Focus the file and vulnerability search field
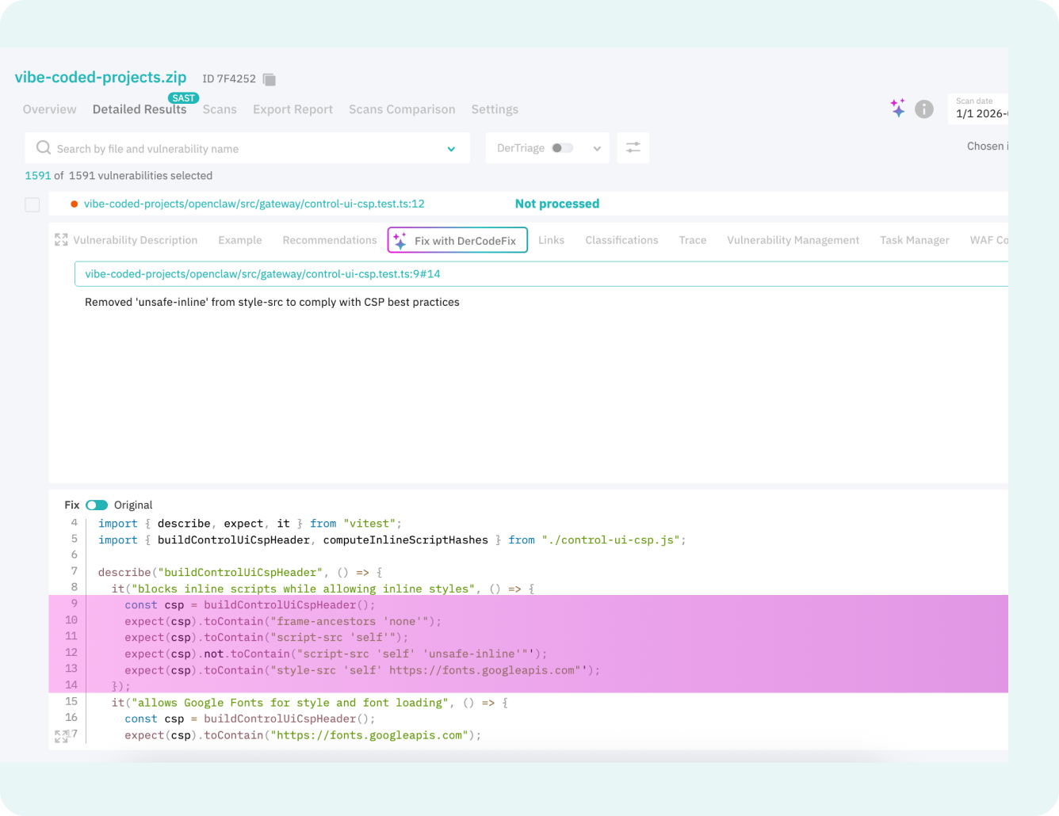The height and width of the screenshot is (816, 1059). pos(248,148)
